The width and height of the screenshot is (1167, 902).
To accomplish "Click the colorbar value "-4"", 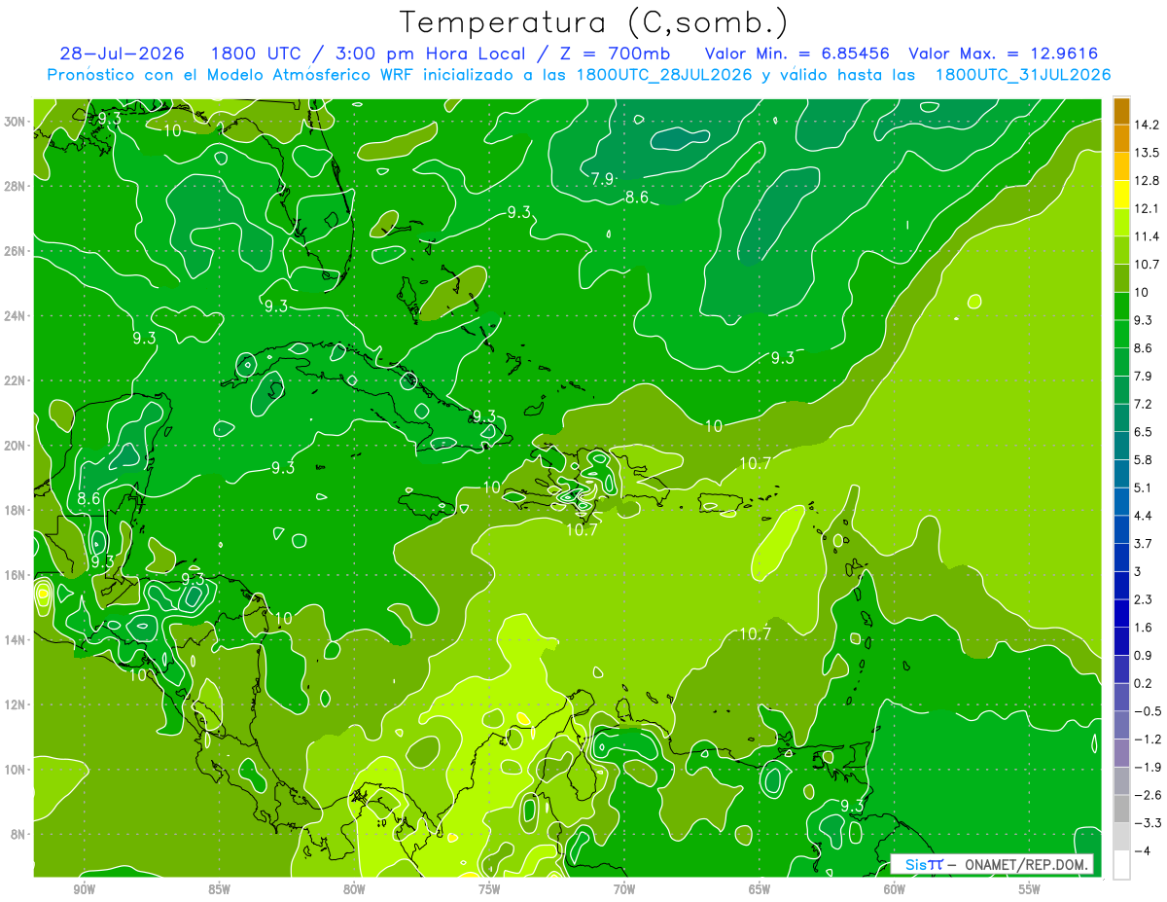I will tap(1143, 850).
